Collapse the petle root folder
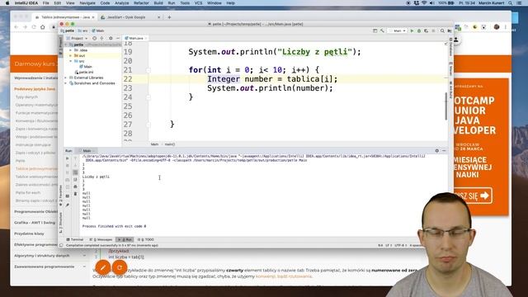This screenshot has width=528, height=297. [x=66, y=45]
